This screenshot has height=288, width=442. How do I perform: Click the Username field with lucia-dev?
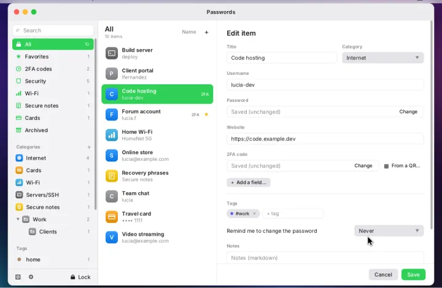coord(325,85)
